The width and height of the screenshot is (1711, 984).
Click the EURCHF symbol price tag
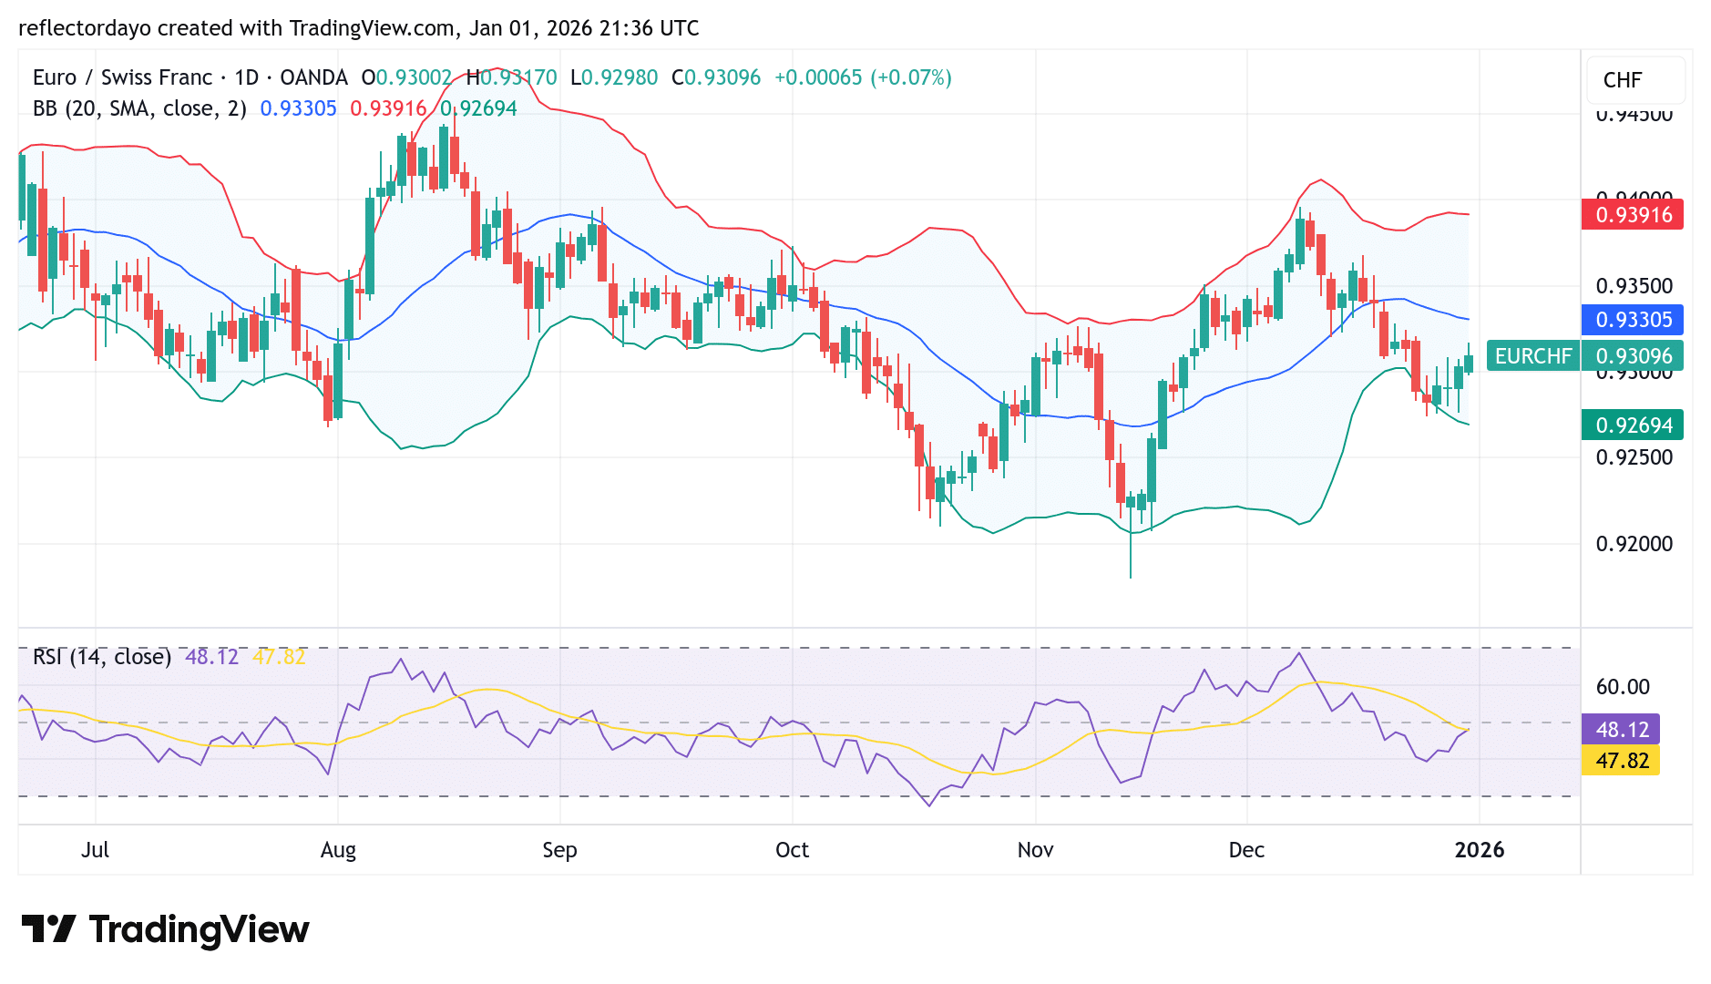[1534, 355]
